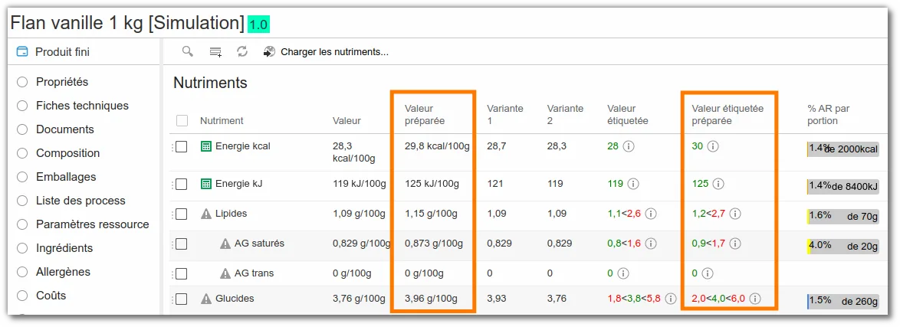This screenshot has width=900, height=327.
Task: Click info icon in AG trans Valeur étiquetée préparée cell
Action: pyautogui.click(x=708, y=273)
